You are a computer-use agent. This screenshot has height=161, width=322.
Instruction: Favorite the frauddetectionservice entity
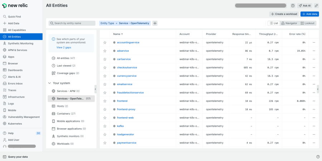105,93
